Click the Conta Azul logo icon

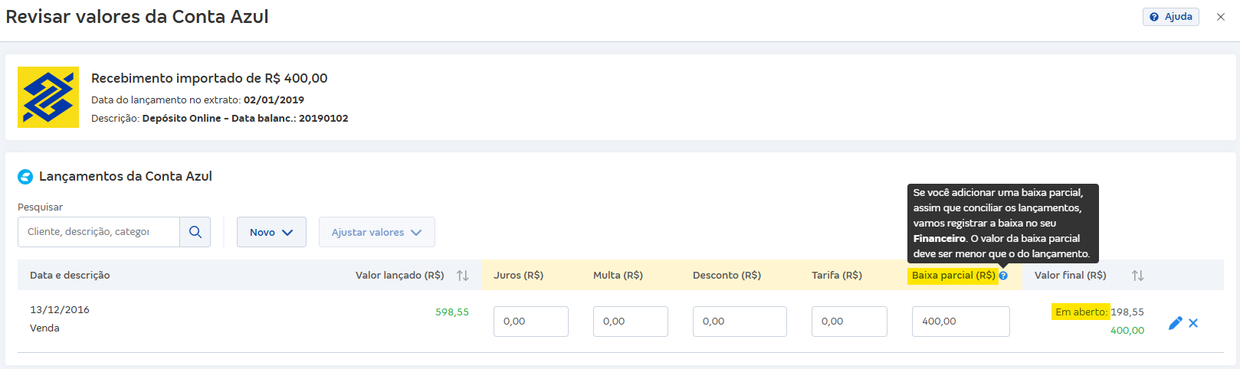tap(25, 177)
